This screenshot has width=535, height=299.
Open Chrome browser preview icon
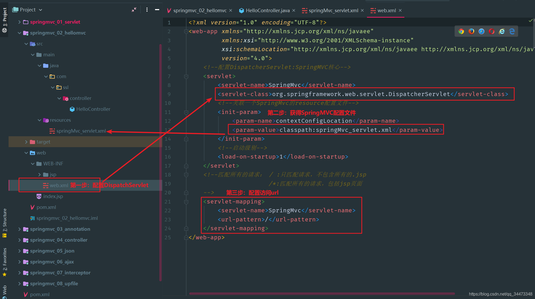pos(461,31)
